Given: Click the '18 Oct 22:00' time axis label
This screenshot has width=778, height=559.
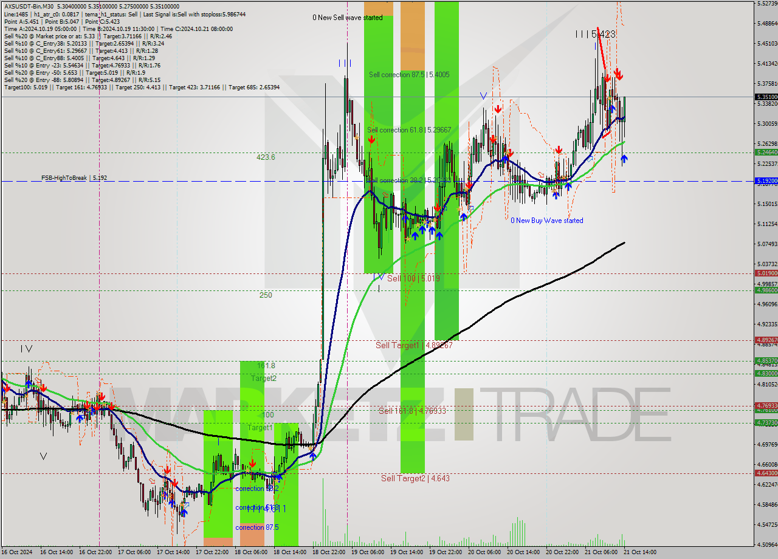Looking at the screenshot, I should pyautogui.click(x=329, y=552).
